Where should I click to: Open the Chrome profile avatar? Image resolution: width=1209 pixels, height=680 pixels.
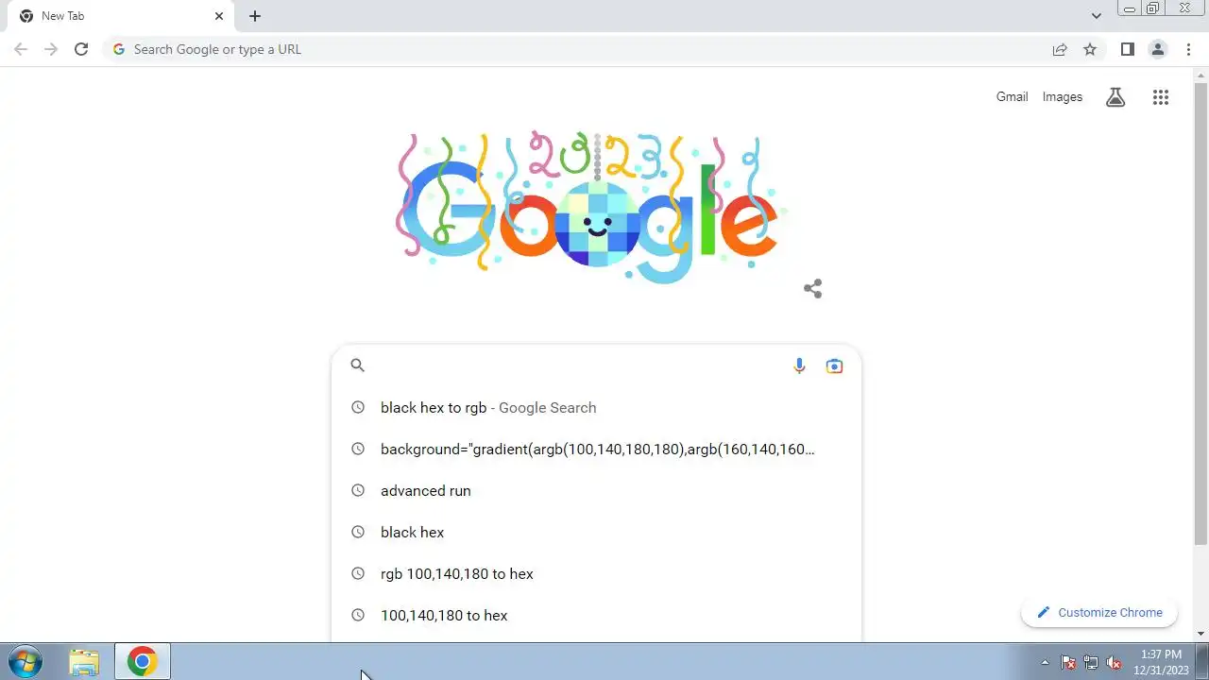1157,49
